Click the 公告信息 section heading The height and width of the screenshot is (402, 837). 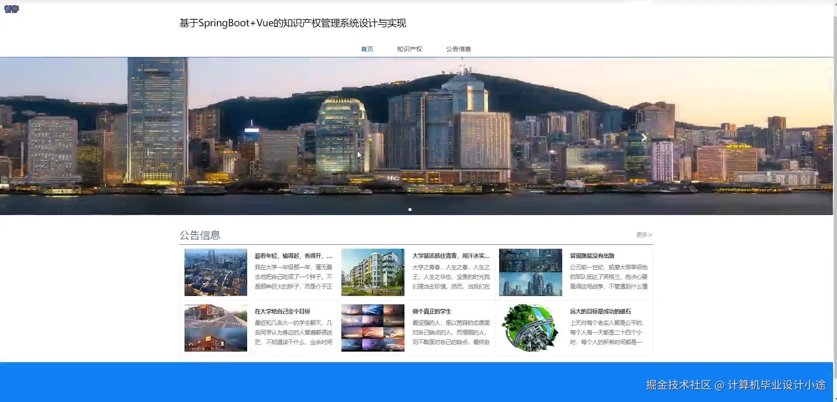200,235
